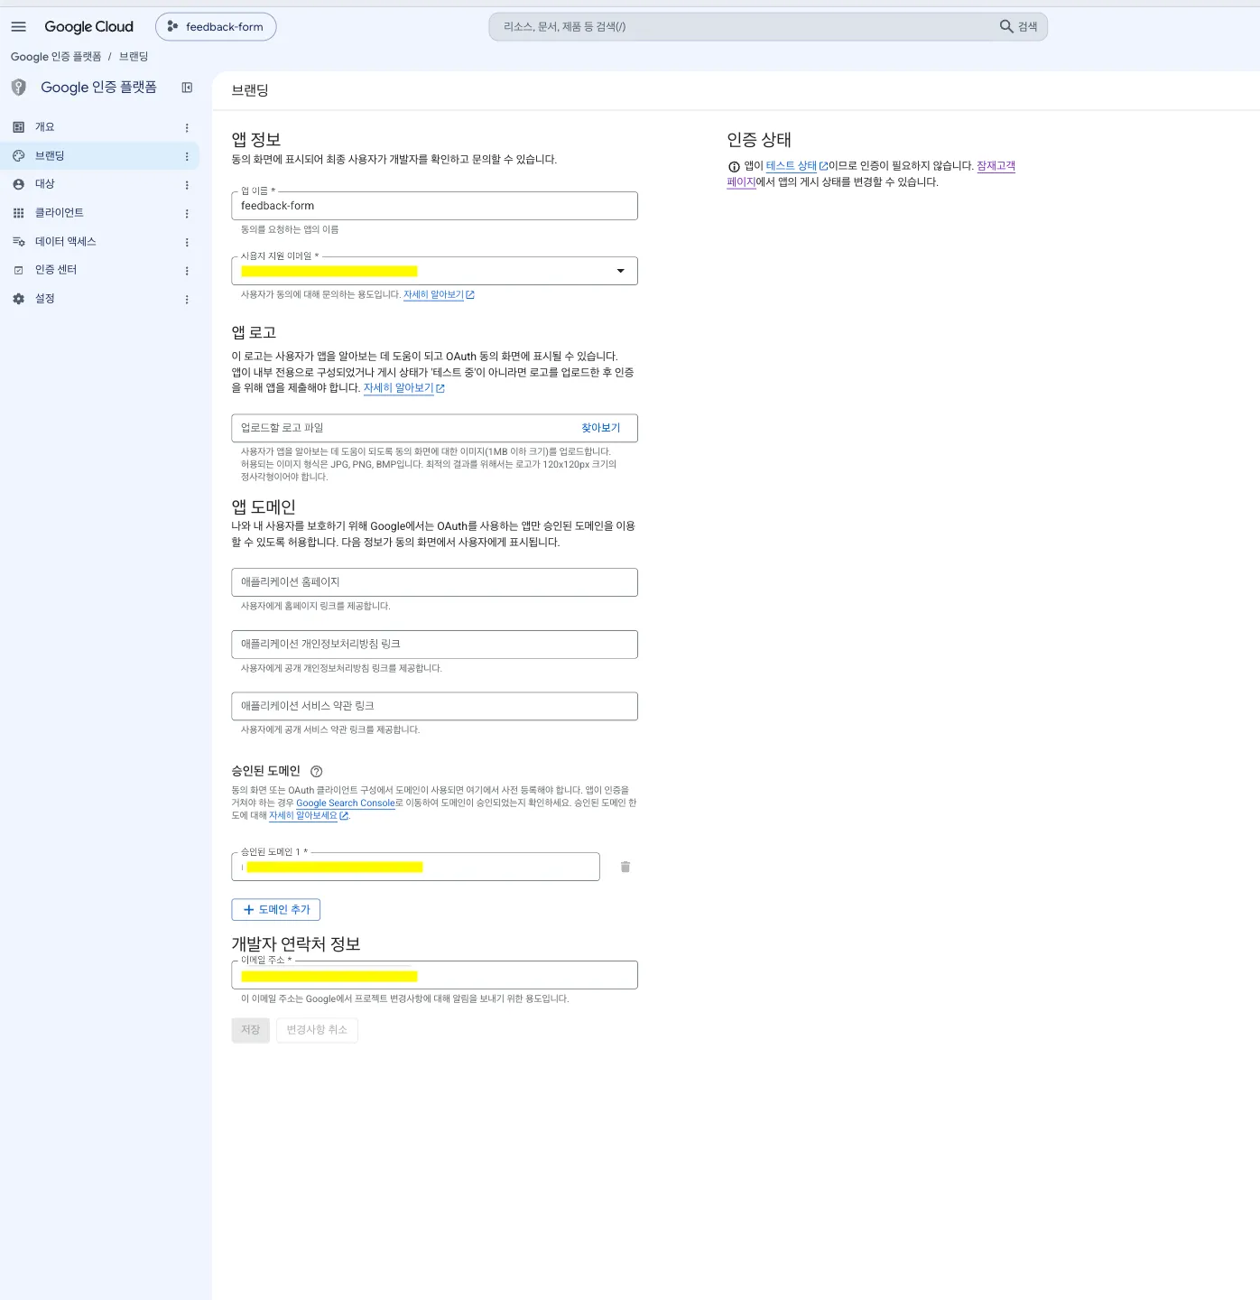
Task: Click 찾아보기 to browse for a logo
Action: (600, 428)
